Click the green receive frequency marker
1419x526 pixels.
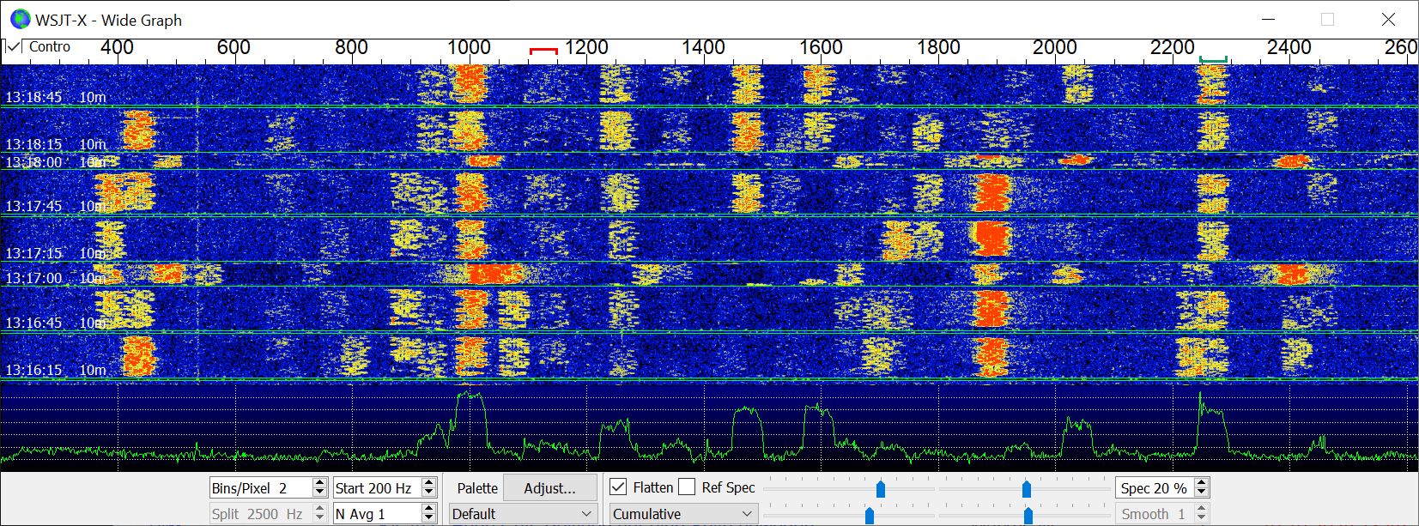point(1213,58)
